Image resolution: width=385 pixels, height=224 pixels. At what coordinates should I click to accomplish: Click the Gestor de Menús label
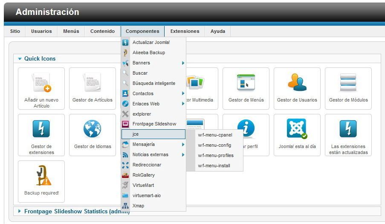pos(246,100)
